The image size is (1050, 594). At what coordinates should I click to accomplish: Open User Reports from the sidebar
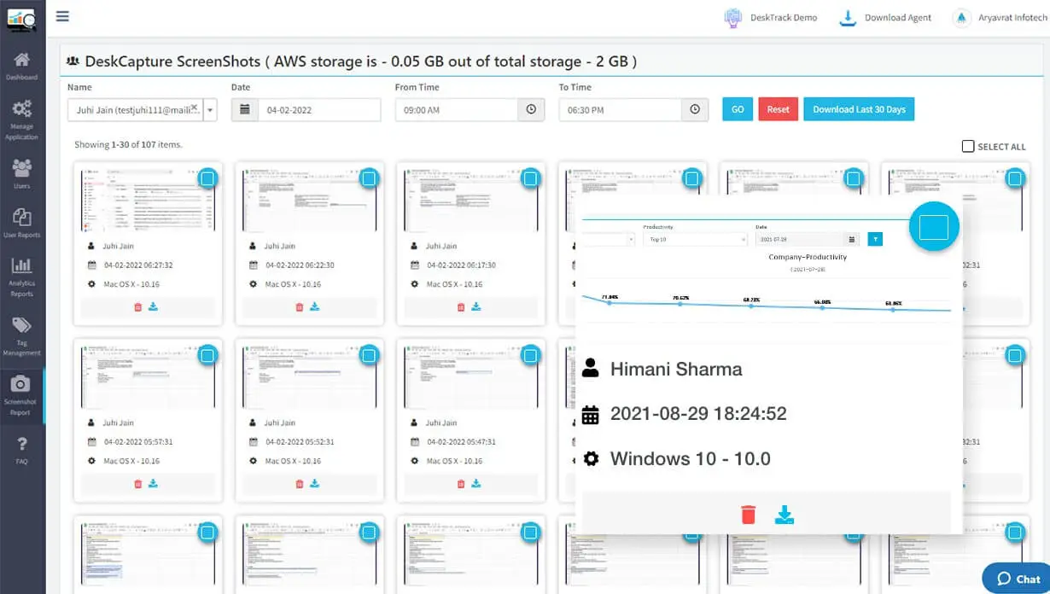22,223
